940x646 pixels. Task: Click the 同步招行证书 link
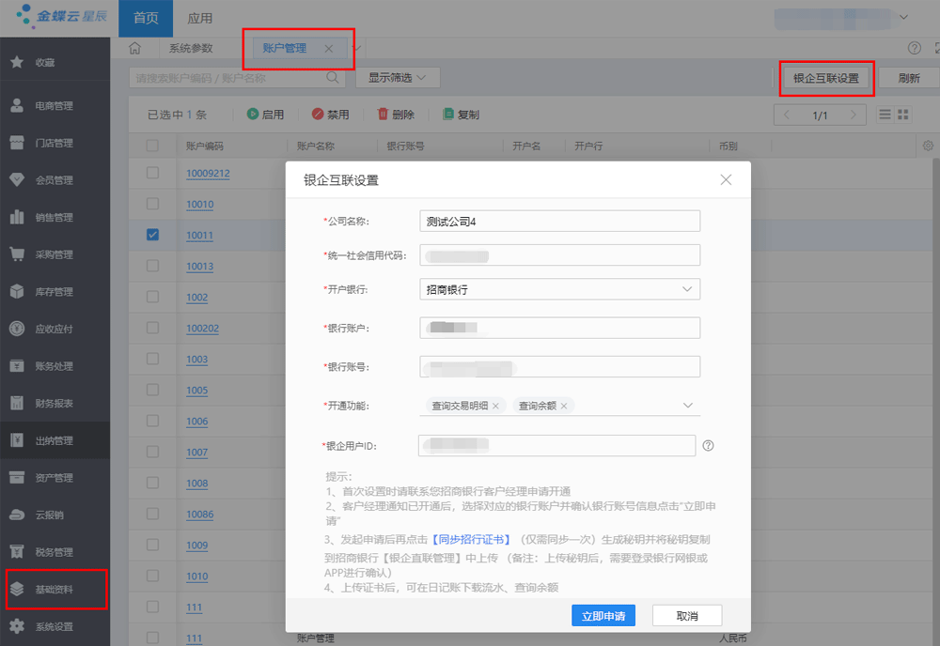coord(471,540)
